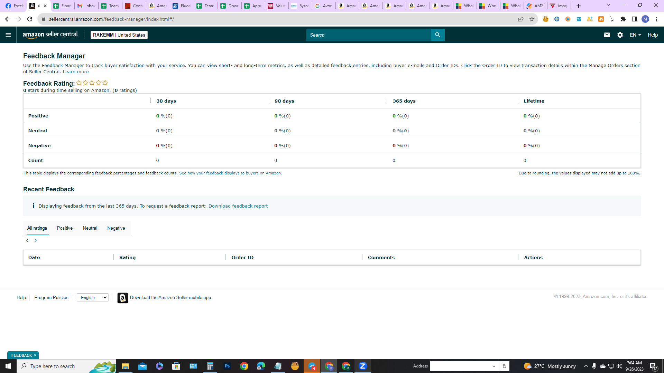
Task: Go to next feedback page arrow
Action: click(36, 240)
